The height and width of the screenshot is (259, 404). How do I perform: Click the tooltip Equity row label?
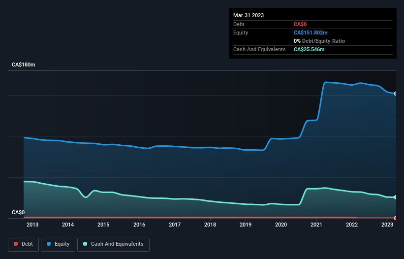(x=241, y=32)
